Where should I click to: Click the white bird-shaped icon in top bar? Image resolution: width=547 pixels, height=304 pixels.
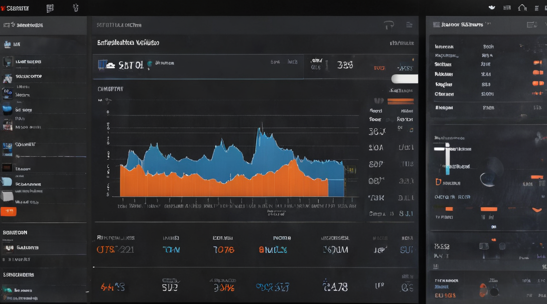[492, 7]
